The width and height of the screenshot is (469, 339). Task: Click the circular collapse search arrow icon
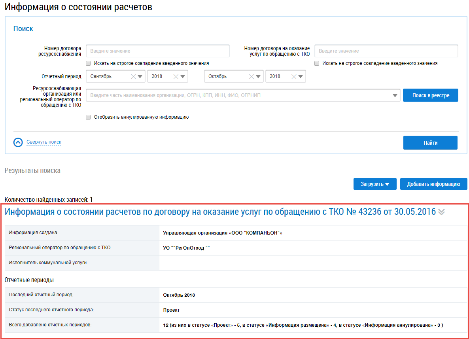coord(18,142)
